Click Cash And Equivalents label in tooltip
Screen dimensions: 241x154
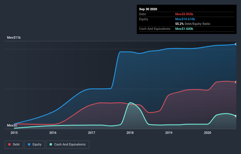click(x=155, y=29)
